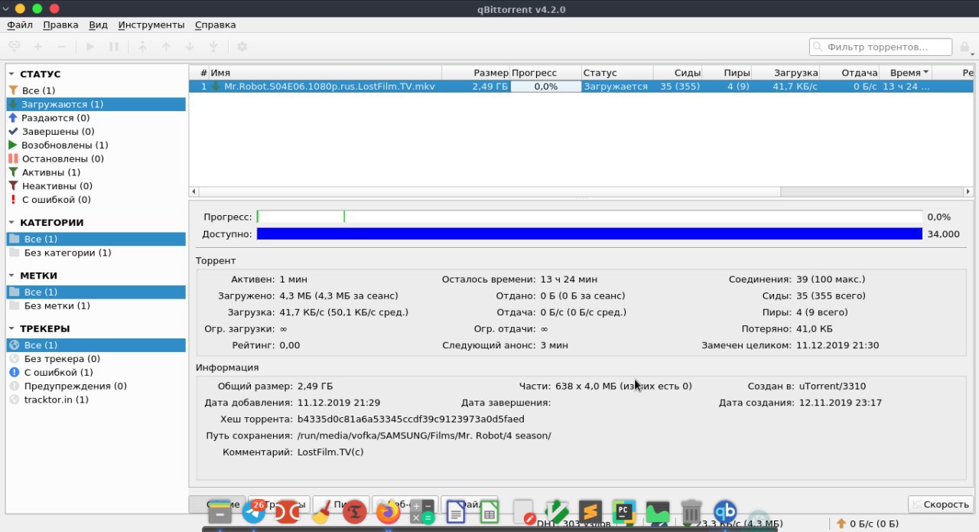Open LibreOffice Calc in the dock
The image size is (979, 532).
coord(489,511)
